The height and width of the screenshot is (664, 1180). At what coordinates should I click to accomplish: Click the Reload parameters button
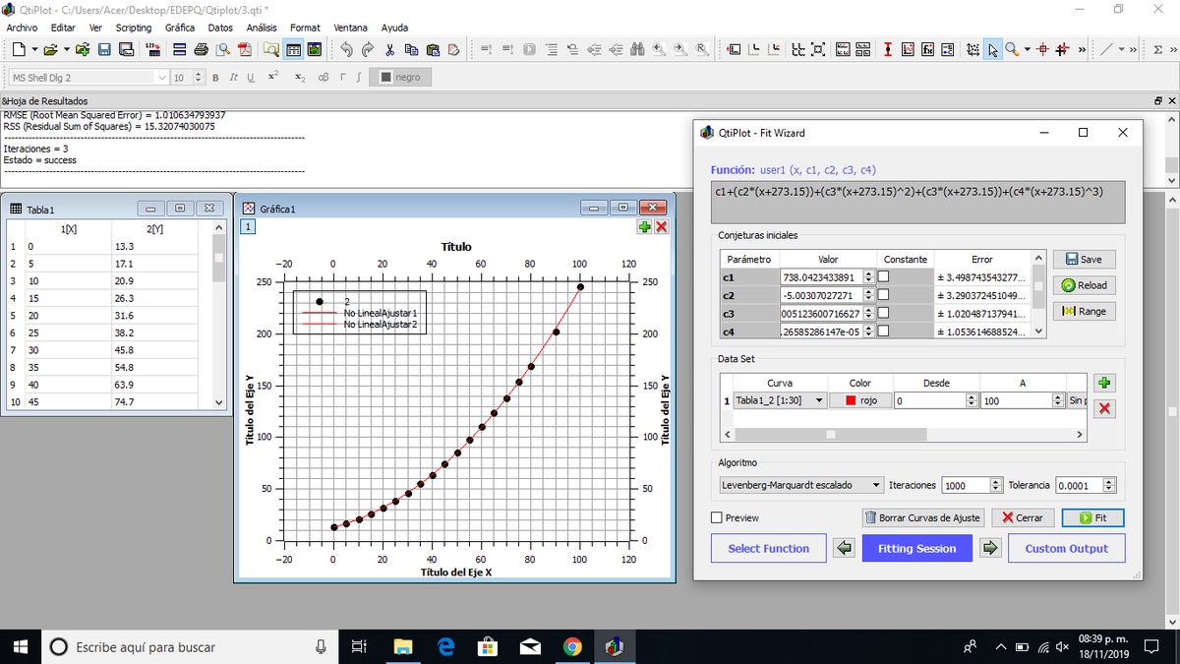[1084, 285]
